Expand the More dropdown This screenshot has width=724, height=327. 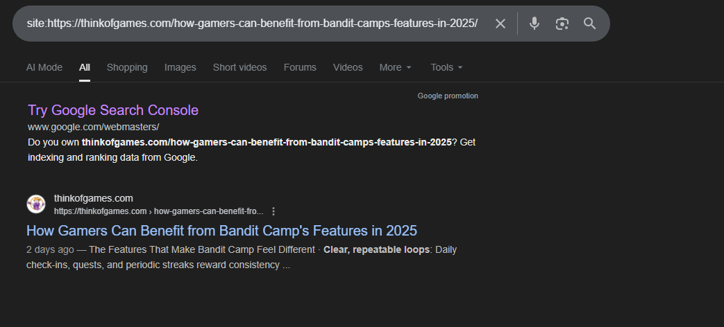pos(395,67)
